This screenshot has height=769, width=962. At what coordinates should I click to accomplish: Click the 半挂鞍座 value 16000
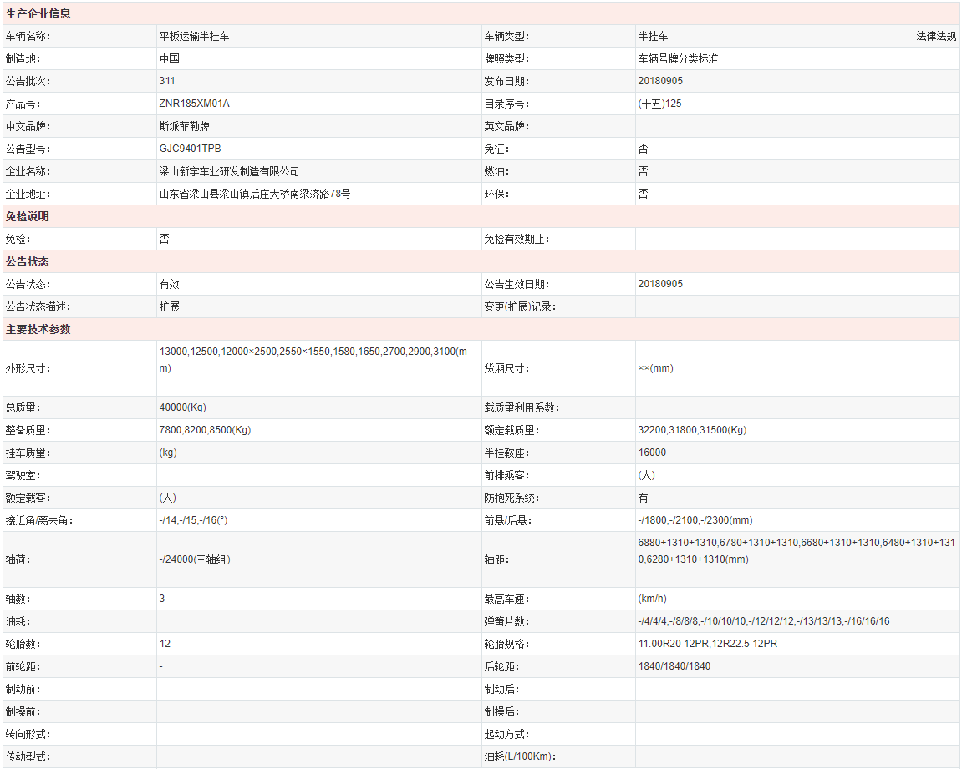point(652,453)
